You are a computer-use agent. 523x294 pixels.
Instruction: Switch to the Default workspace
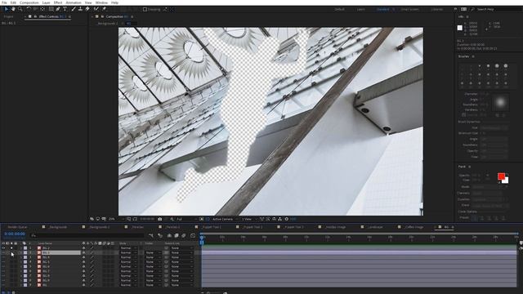[x=340, y=9]
